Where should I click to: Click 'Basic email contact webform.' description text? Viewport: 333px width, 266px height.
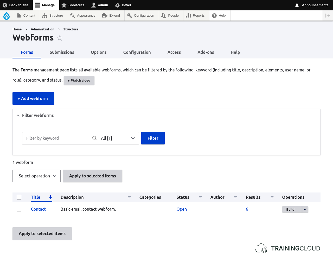[x=88, y=209]
